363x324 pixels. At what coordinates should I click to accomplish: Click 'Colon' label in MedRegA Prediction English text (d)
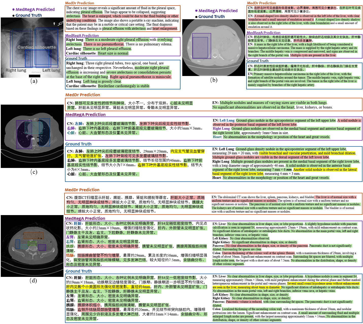click(217, 253)
